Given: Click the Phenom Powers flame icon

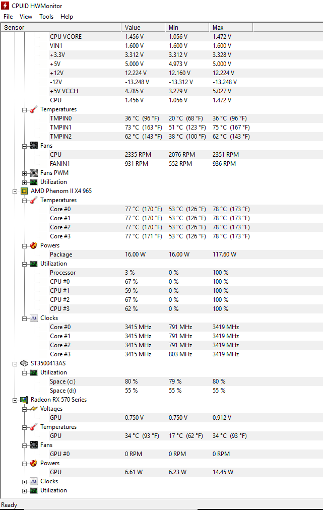Looking at the screenshot, I should pyautogui.click(x=34, y=245).
